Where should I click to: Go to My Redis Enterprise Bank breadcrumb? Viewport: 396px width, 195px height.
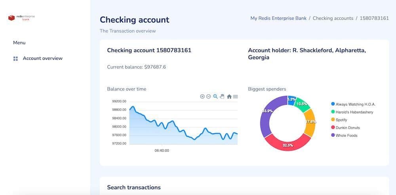[278, 18]
